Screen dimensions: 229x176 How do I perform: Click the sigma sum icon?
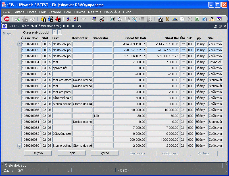coord(190,19)
